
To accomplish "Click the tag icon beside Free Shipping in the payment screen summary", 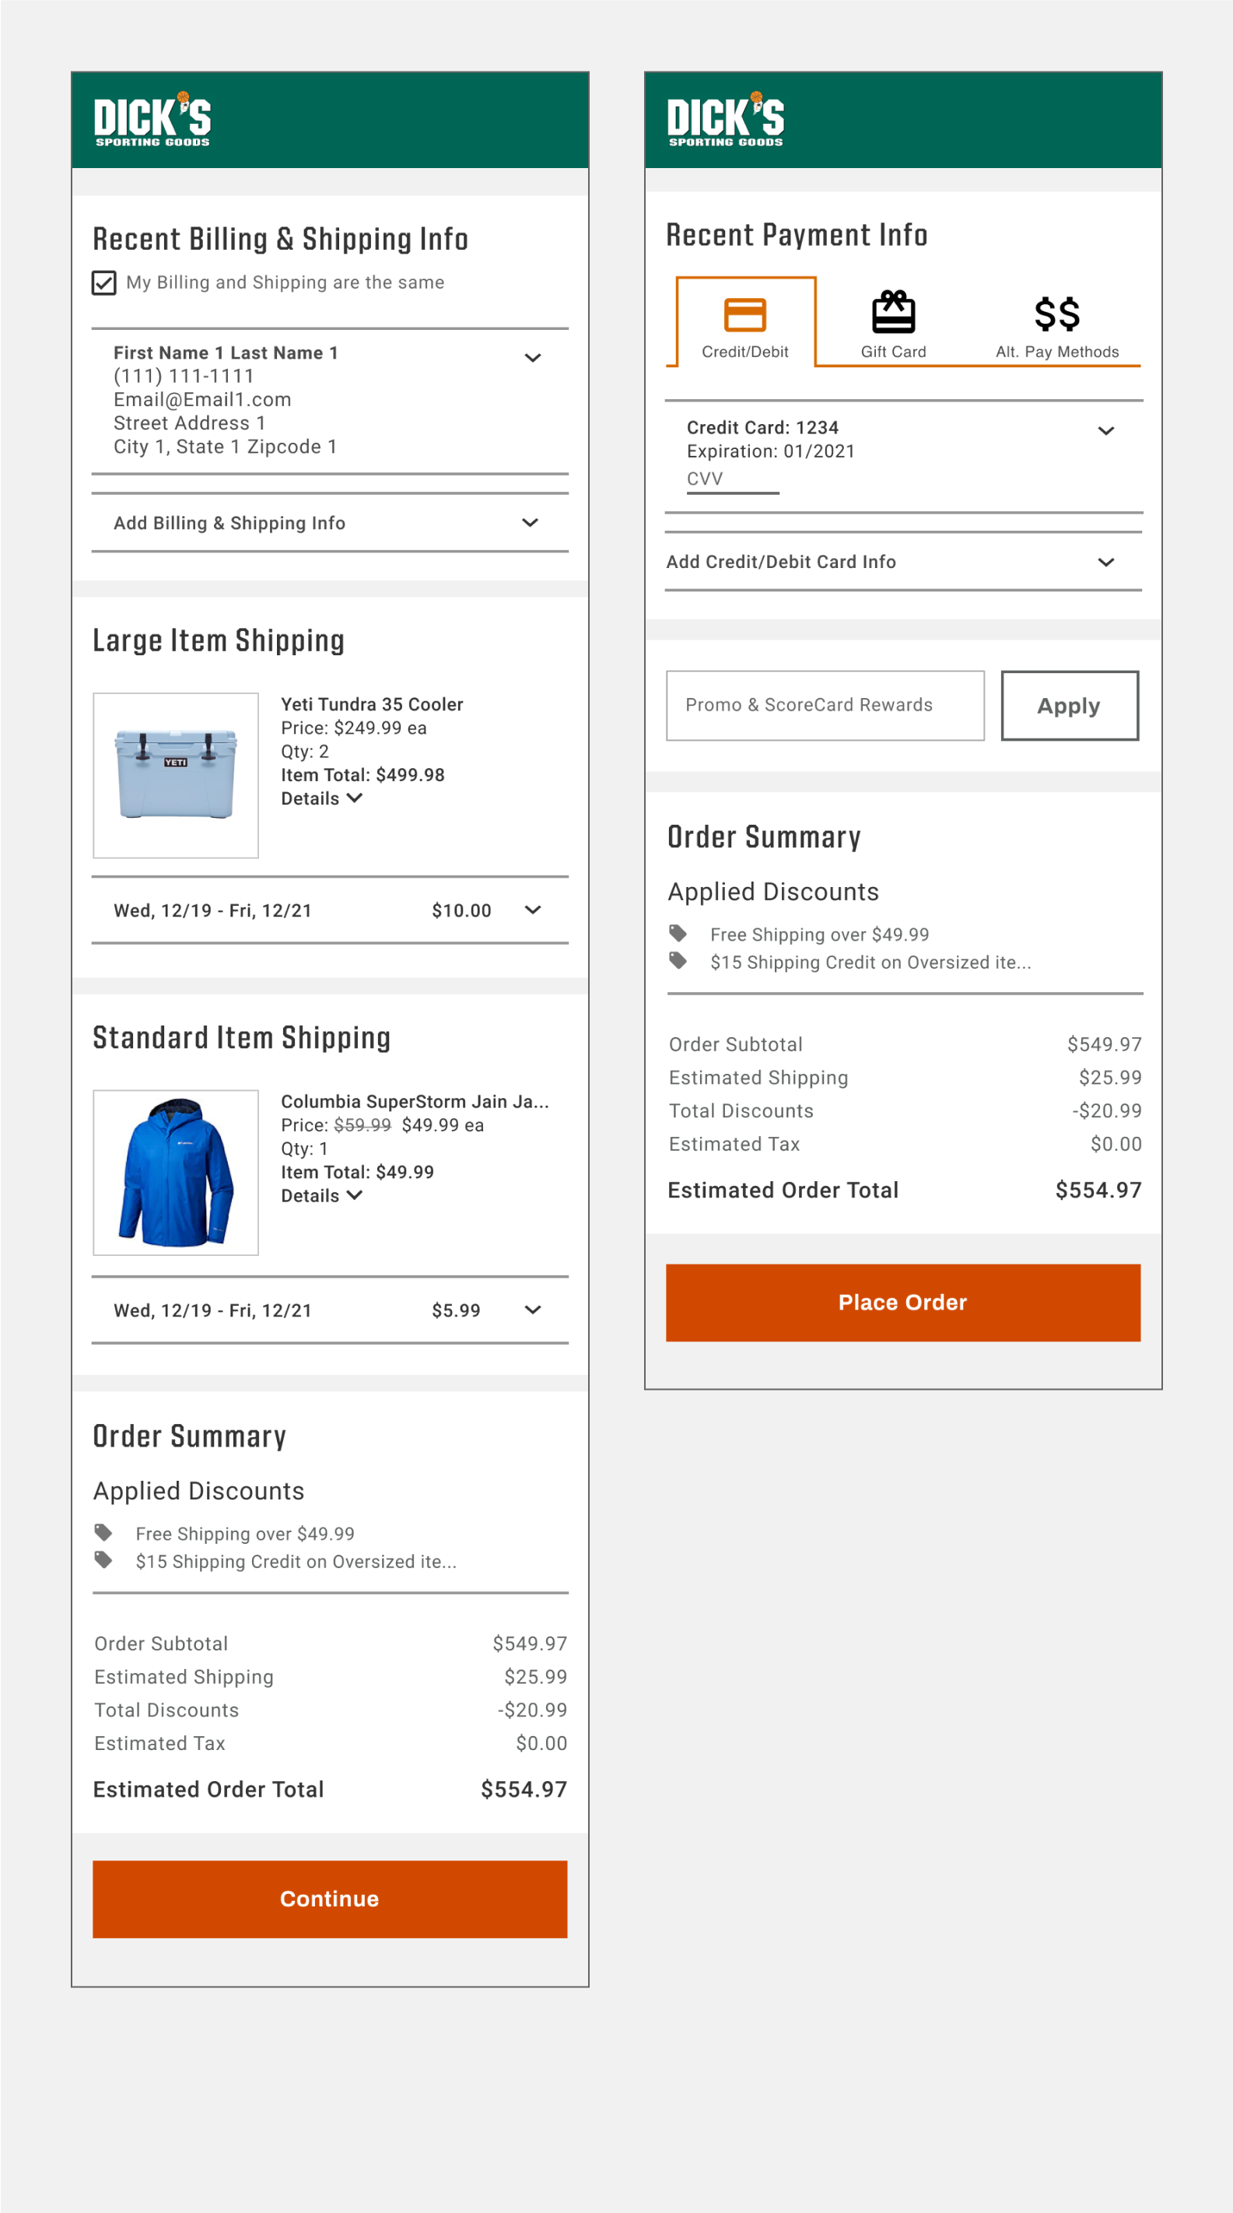I will [x=678, y=932].
